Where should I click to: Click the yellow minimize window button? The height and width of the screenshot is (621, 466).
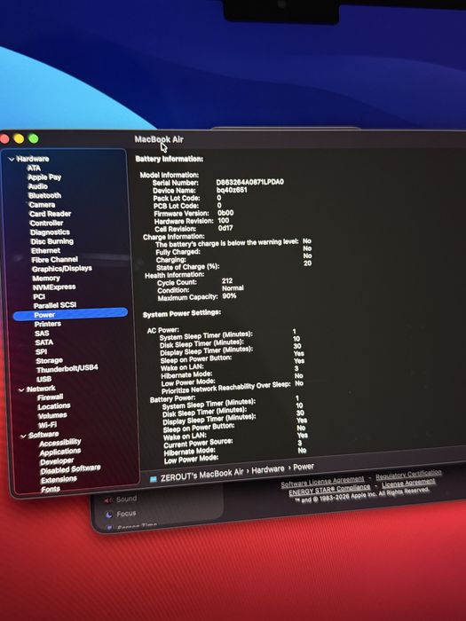tap(19, 138)
